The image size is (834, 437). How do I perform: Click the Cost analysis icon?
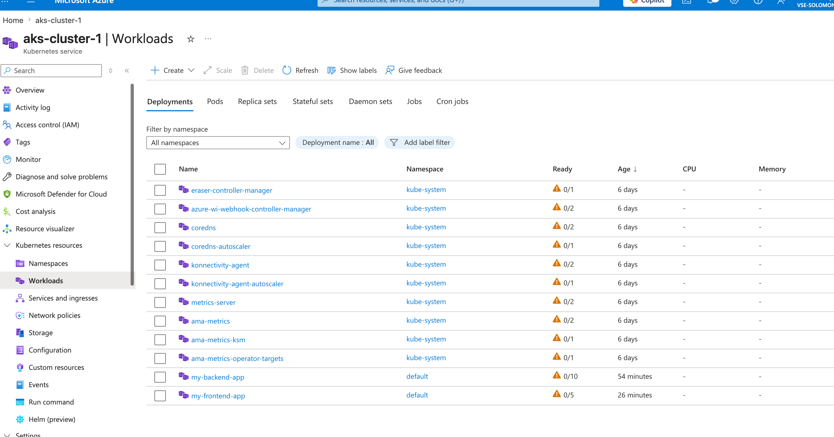pyautogui.click(x=7, y=211)
